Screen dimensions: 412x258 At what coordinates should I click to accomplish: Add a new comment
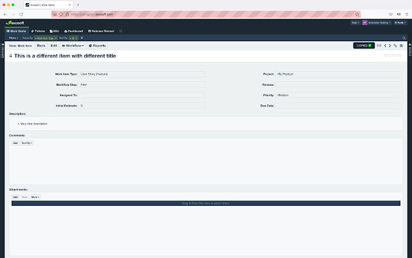15,143
